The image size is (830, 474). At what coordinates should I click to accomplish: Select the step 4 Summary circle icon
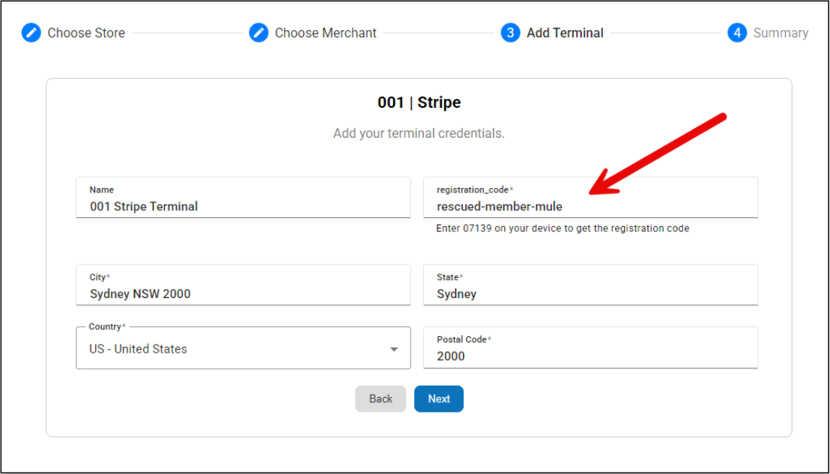737,33
